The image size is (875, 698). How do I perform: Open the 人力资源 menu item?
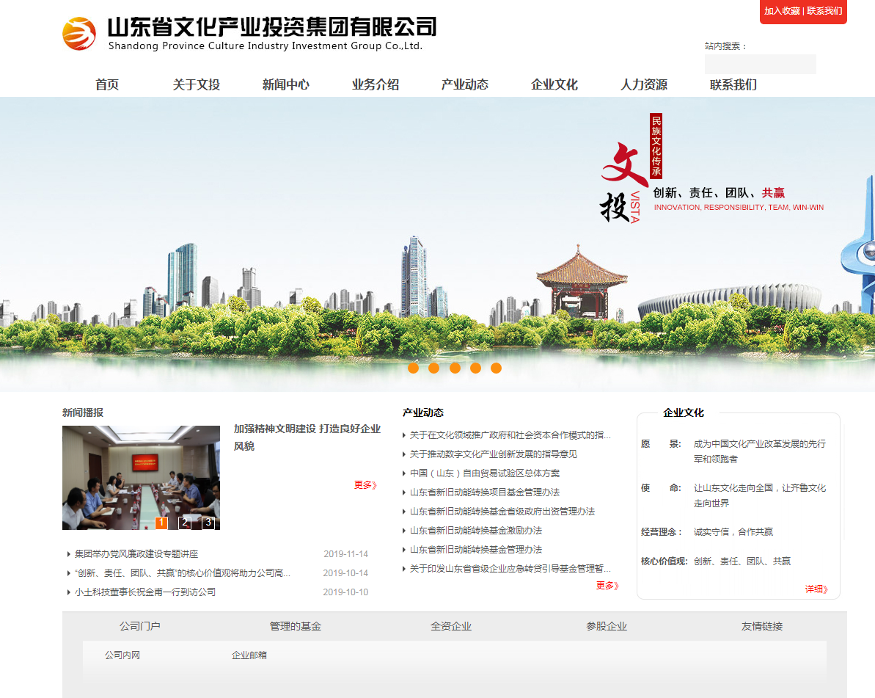pos(645,84)
